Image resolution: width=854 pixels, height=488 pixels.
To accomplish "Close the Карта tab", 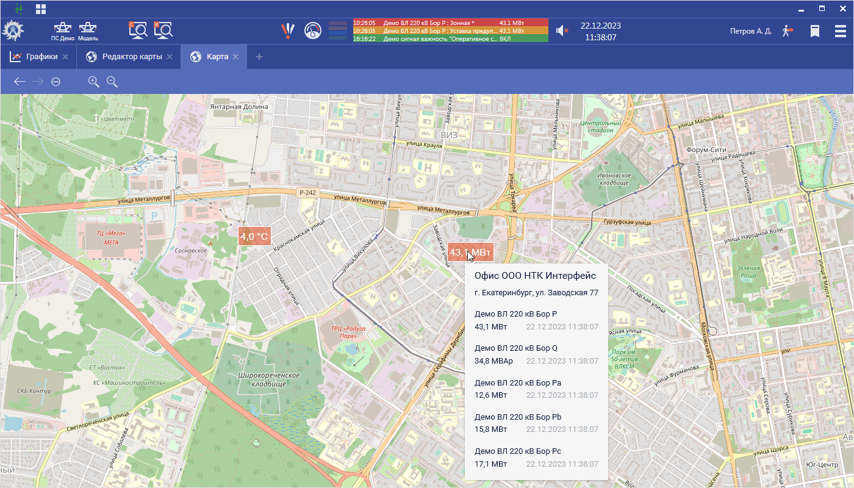I will tap(235, 57).
